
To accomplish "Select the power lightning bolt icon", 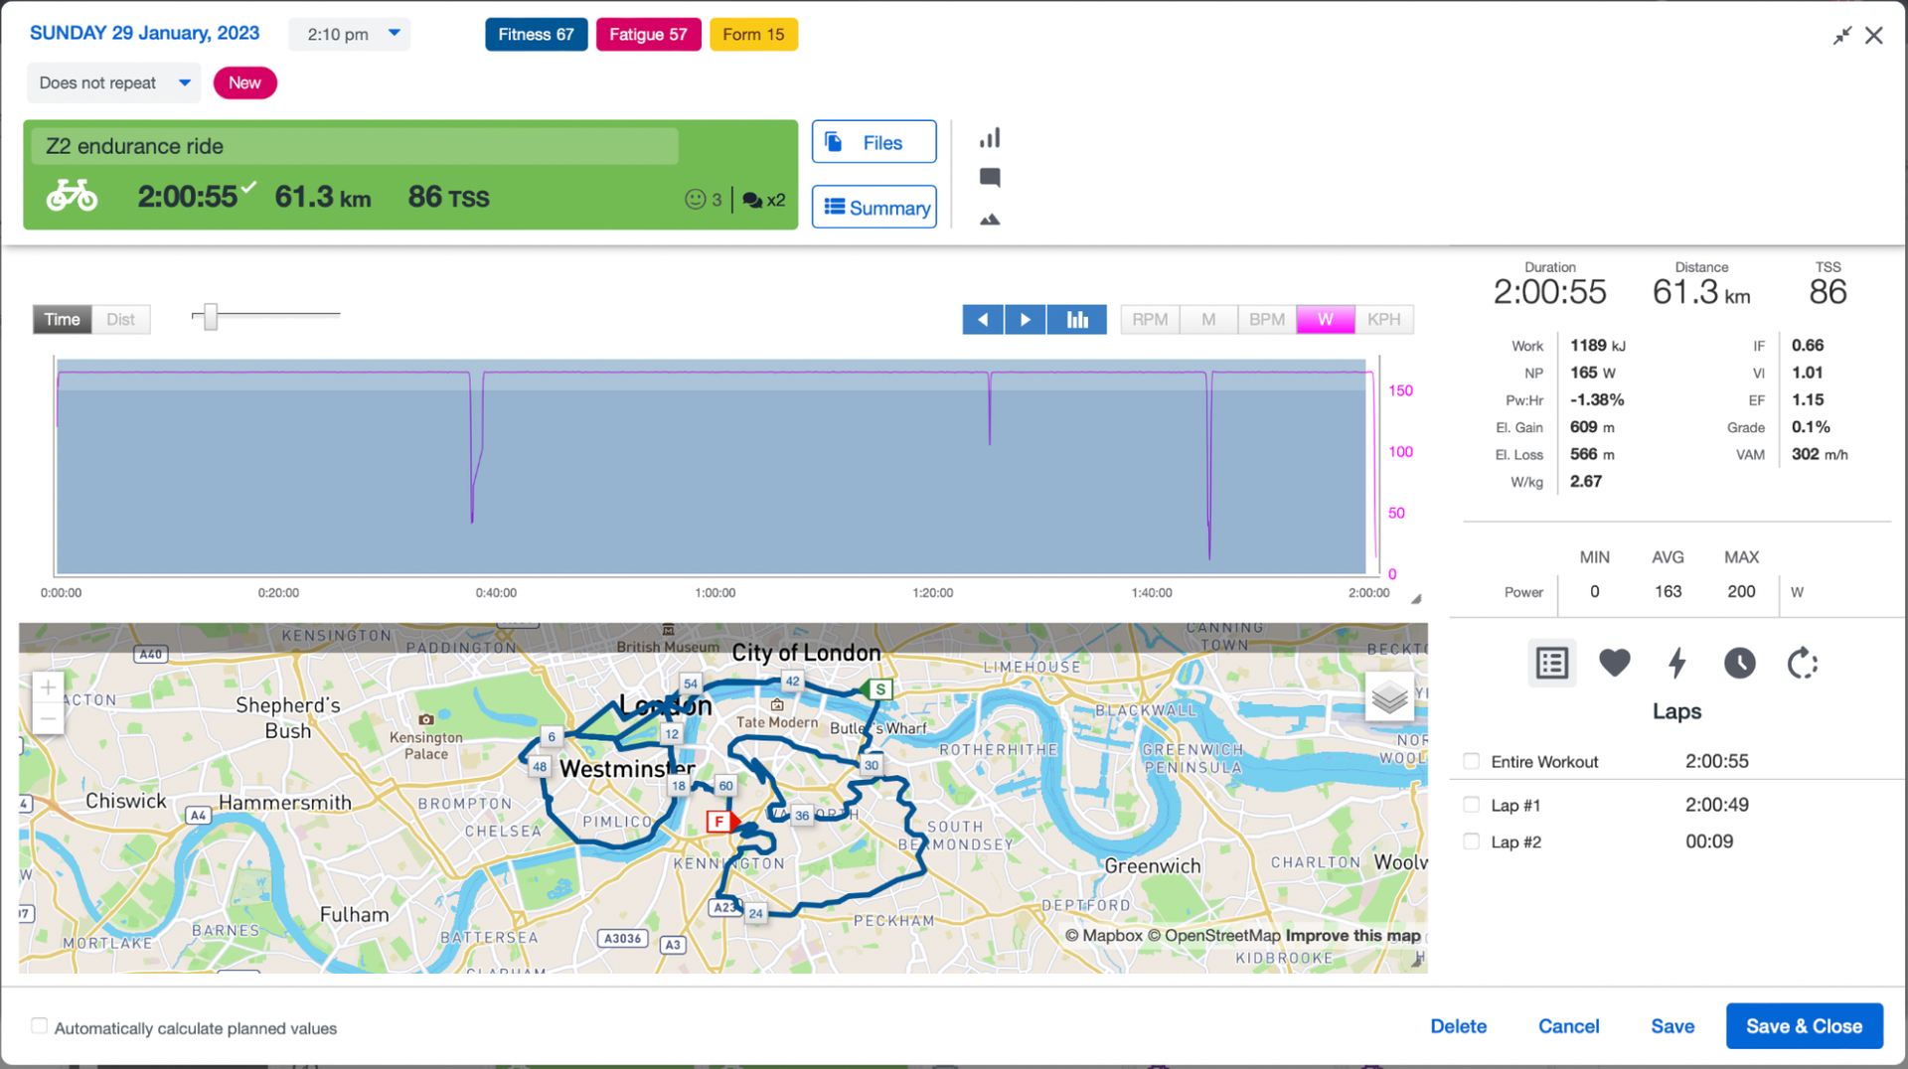I will point(1676,663).
